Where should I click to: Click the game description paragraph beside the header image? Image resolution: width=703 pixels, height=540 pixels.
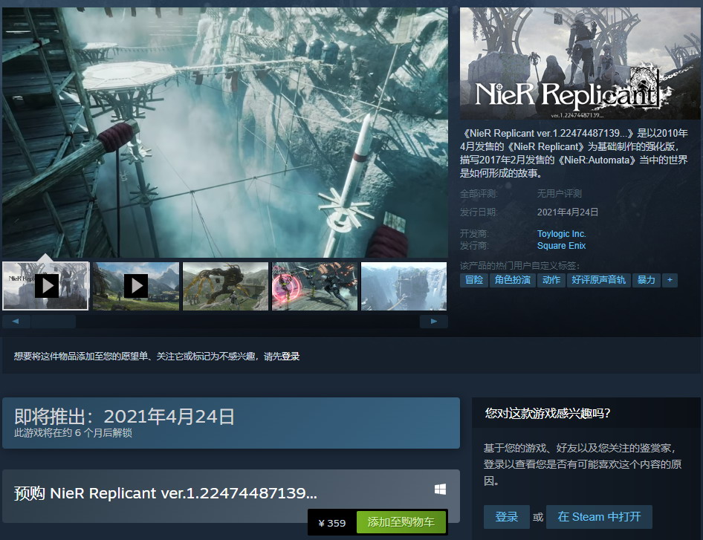point(574,153)
